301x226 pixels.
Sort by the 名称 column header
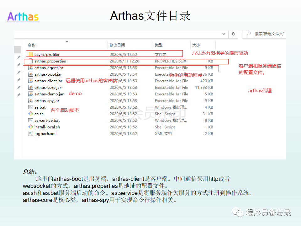32,45
